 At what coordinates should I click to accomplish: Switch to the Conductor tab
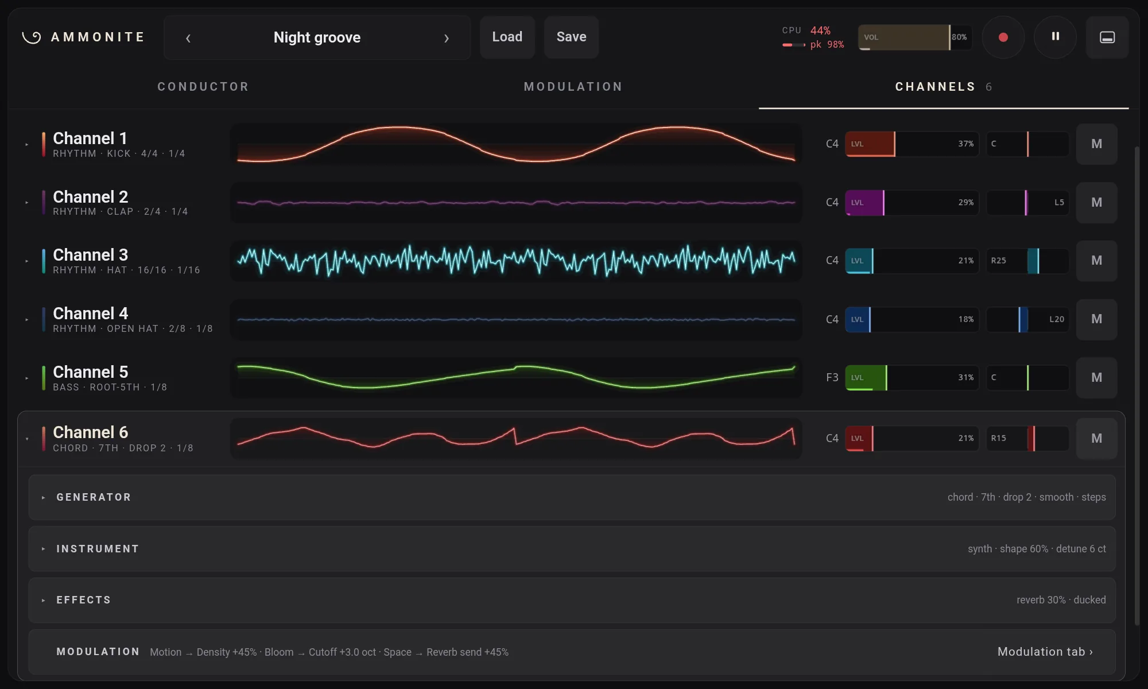pyautogui.click(x=203, y=87)
